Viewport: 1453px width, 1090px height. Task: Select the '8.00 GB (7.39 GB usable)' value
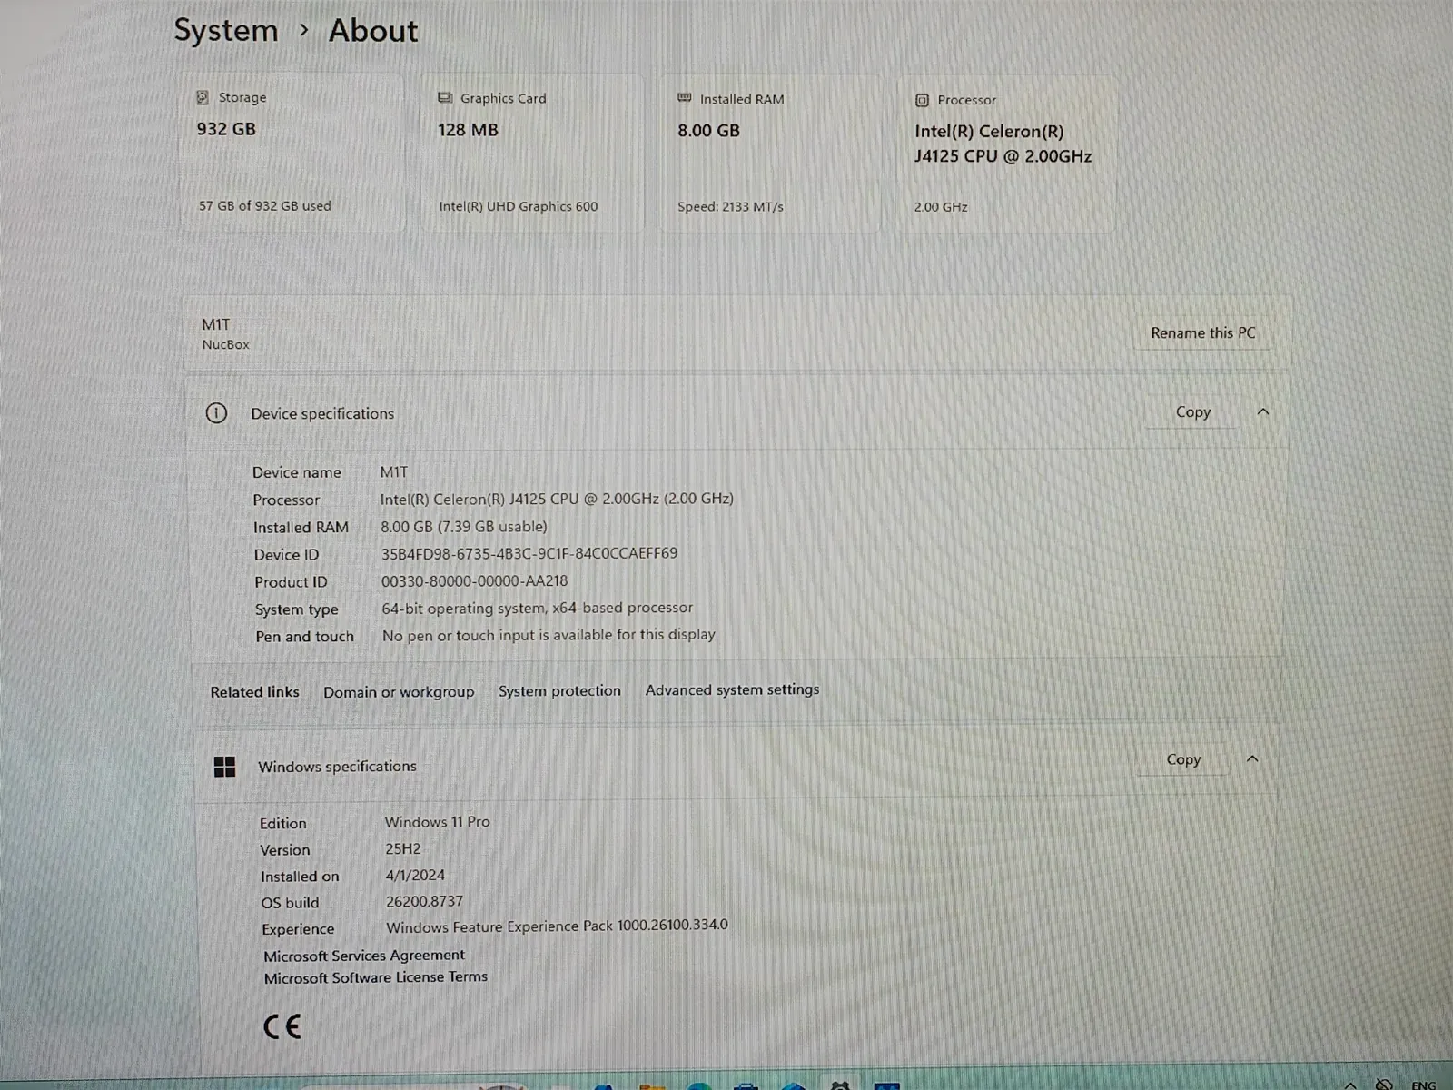[464, 527]
